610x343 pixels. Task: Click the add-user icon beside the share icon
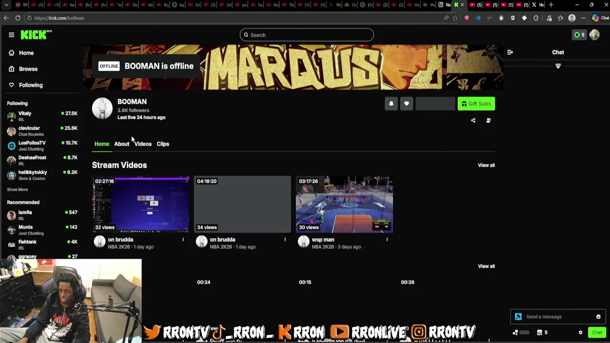click(488, 121)
